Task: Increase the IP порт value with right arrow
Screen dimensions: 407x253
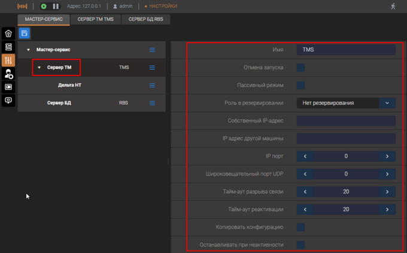Action: point(387,156)
